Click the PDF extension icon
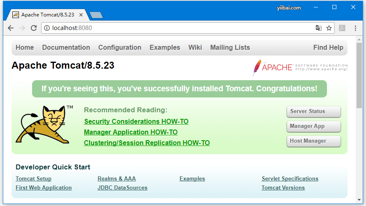 (x=342, y=28)
